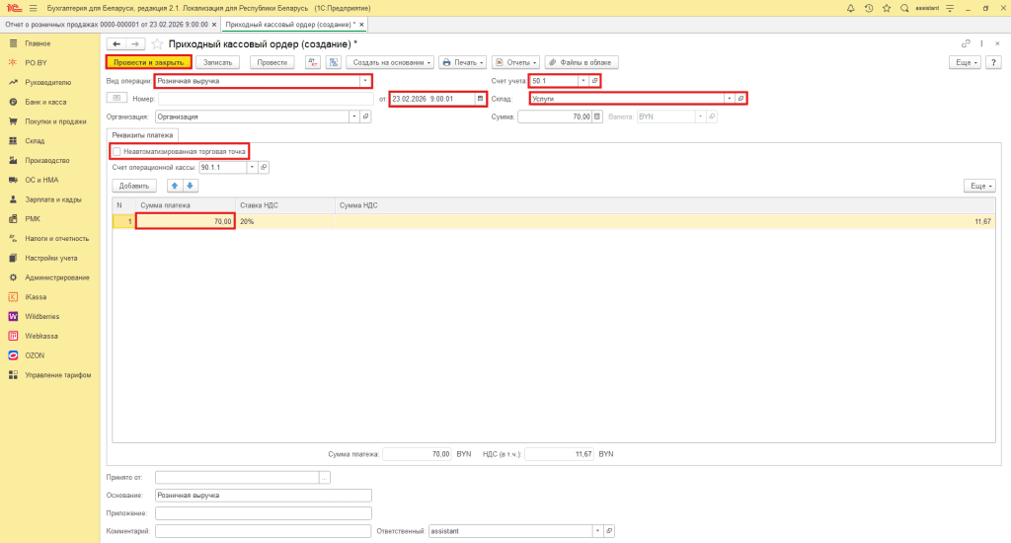Open the history icon in the title bar
1011x543 pixels.
coord(869,8)
